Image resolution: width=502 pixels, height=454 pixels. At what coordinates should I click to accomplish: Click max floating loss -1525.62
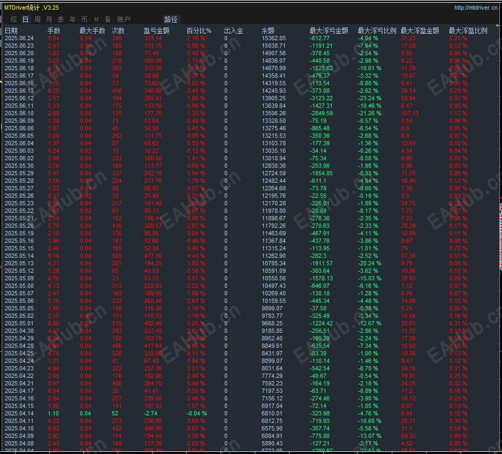pos(321,68)
